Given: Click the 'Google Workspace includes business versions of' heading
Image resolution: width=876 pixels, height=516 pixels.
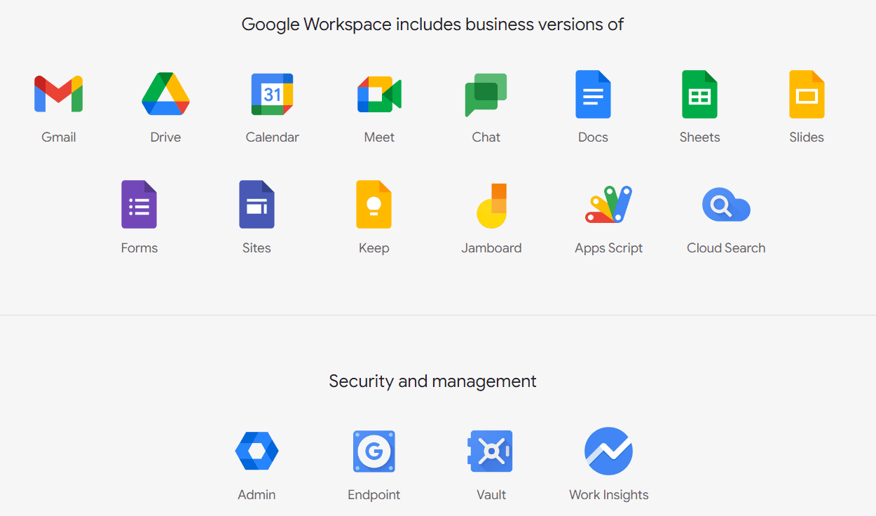Looking at the screenshot, I should (x=432, y=25).
